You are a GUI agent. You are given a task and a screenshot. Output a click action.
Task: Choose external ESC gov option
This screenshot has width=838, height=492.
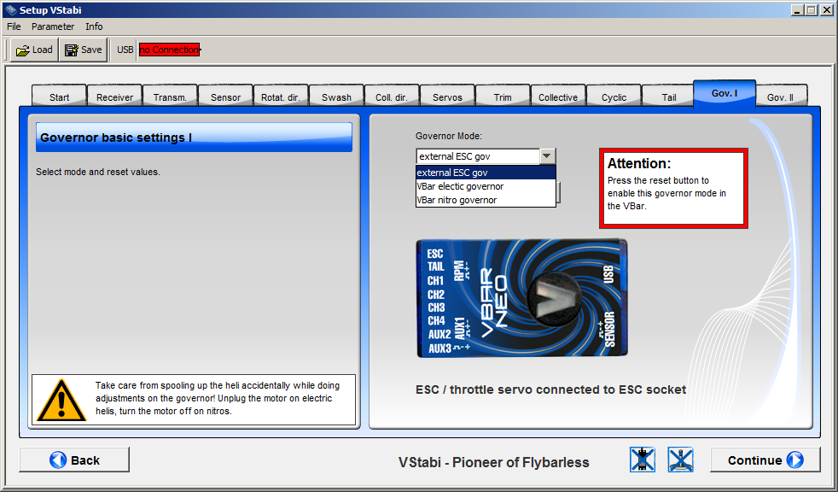tap(486, 173)
